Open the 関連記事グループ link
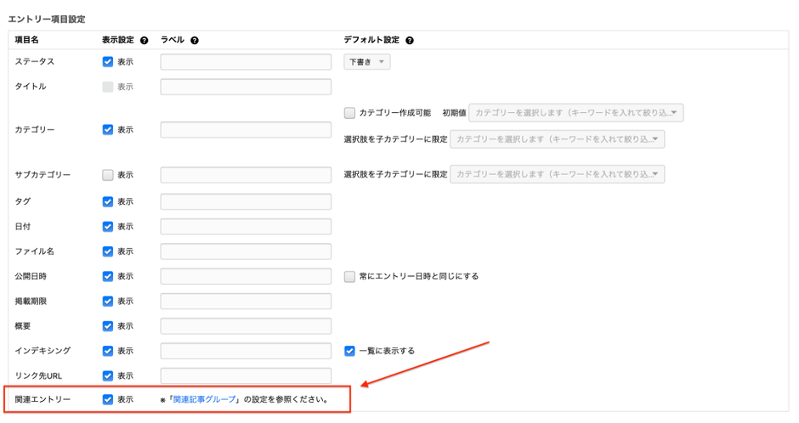 click(204, 399)
